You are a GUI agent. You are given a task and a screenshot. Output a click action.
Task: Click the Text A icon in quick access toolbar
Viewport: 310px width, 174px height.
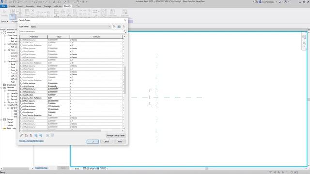click(54, 2)
